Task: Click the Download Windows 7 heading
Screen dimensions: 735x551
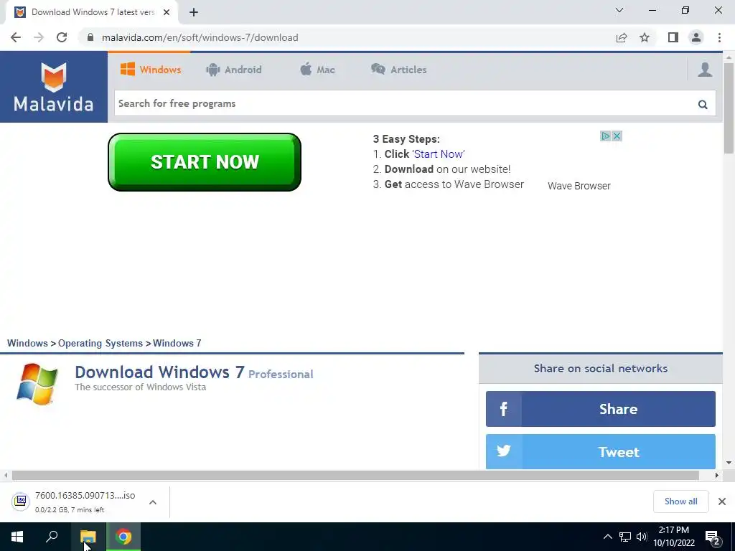Action: [159, 372]
